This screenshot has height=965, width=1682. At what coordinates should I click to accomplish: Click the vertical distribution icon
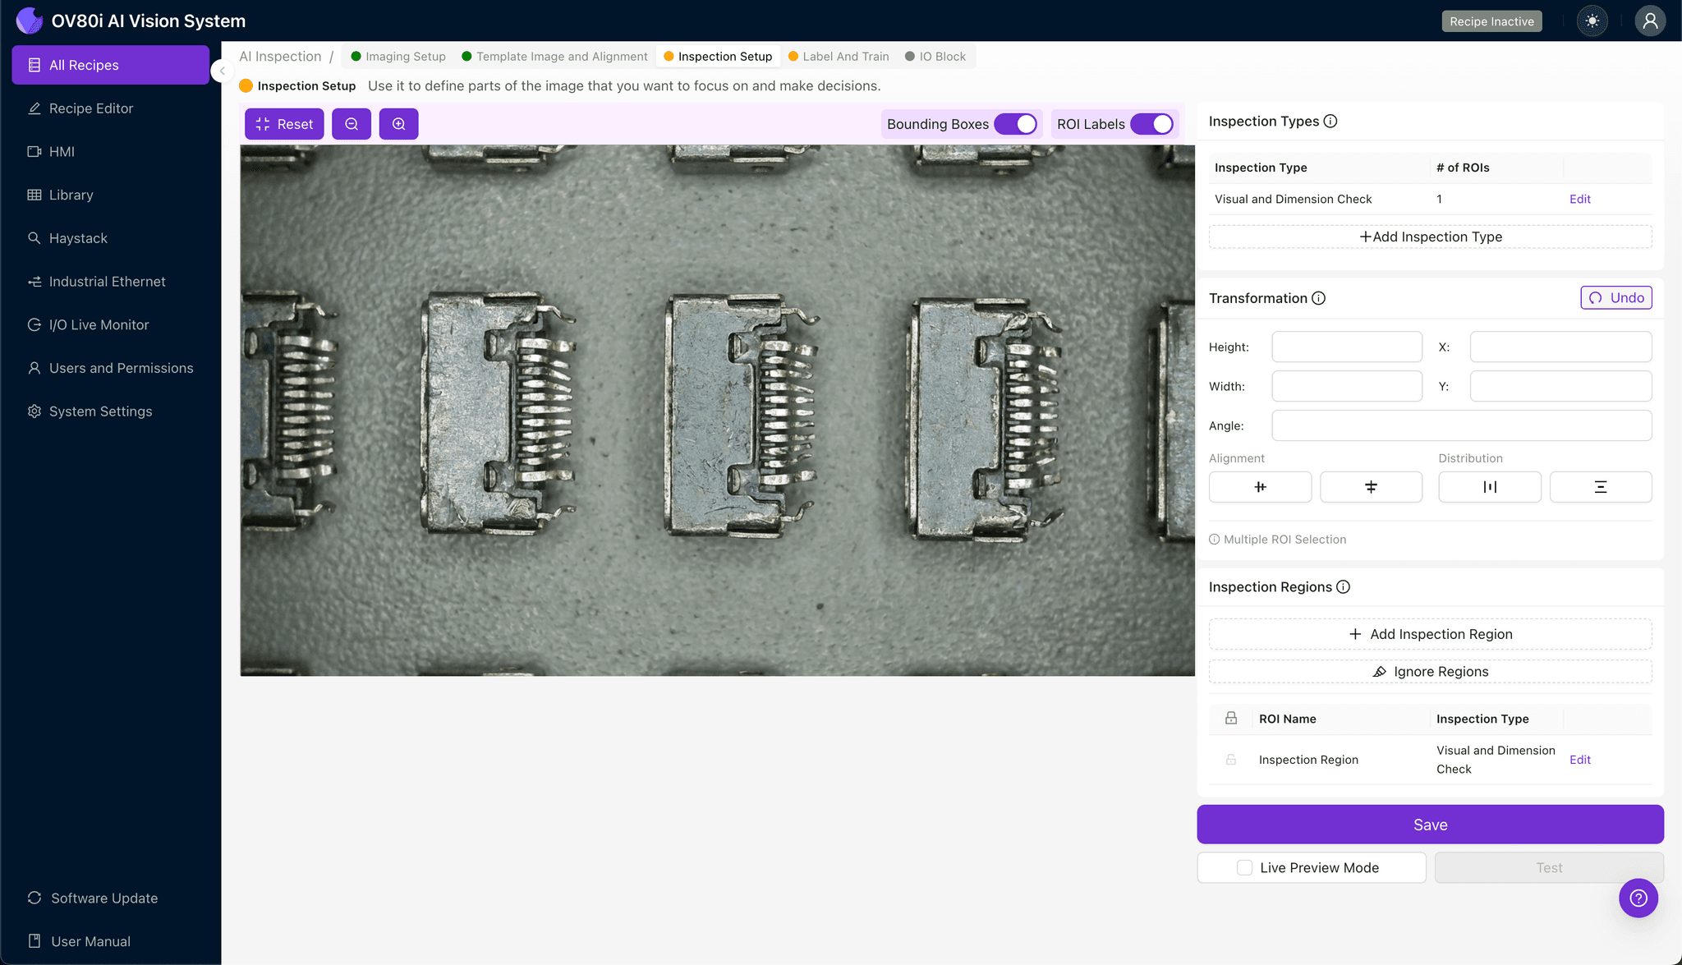[1600, 487]
